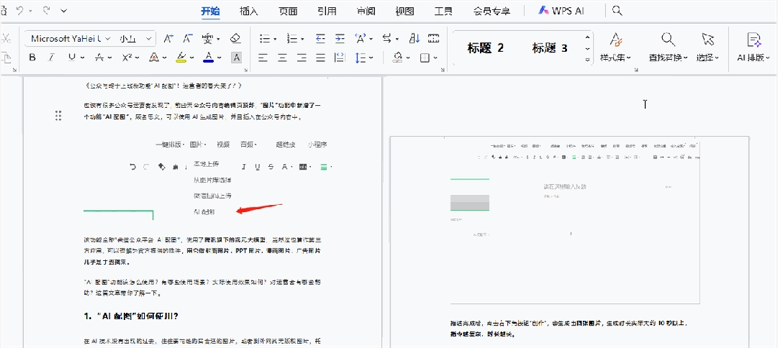Open the phonetic guide 变 tool
The width and height of the screenshot is (778, 348).
point(208,39)
